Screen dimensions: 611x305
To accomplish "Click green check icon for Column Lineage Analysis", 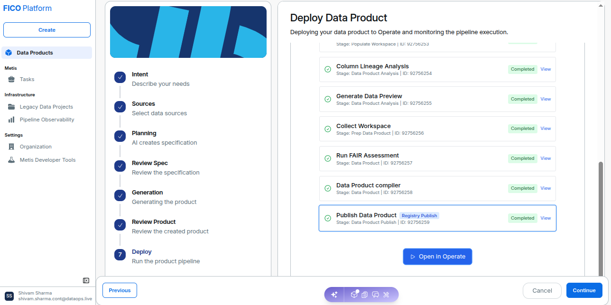I will 328,69.
